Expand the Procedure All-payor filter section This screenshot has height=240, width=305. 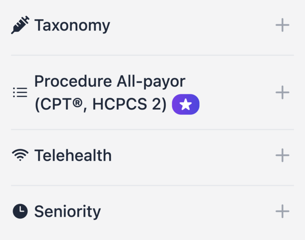pyautogui.click(x=282, y=92)
